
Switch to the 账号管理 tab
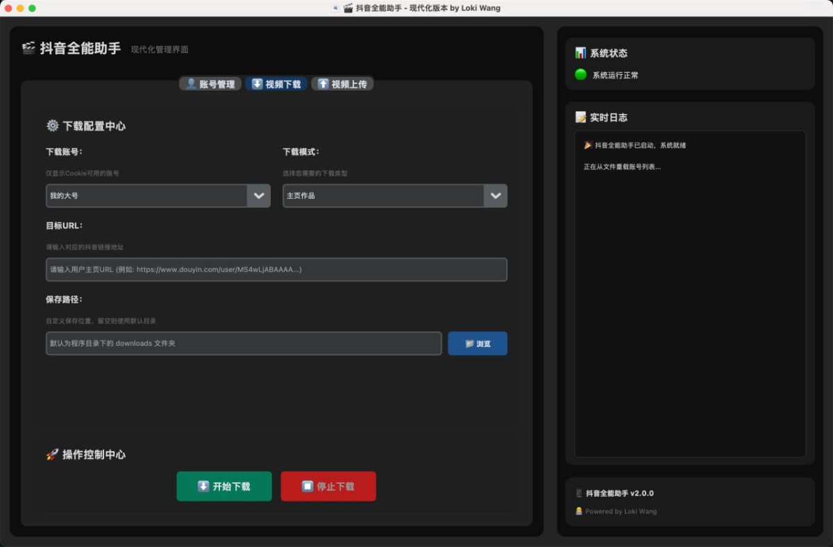(x=210, y=84)
